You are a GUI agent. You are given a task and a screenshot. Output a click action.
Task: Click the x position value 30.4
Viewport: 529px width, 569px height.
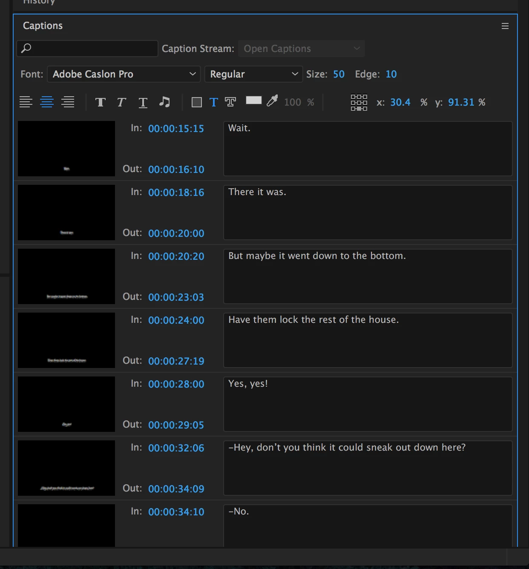[400, 102]
